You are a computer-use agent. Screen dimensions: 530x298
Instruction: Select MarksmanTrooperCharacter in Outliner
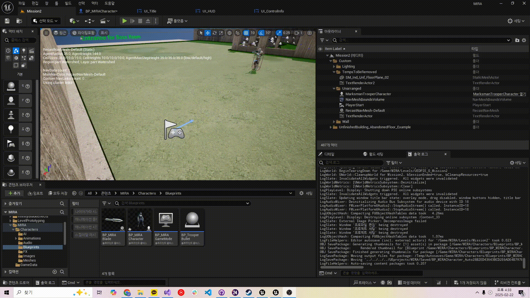[368, 94]
